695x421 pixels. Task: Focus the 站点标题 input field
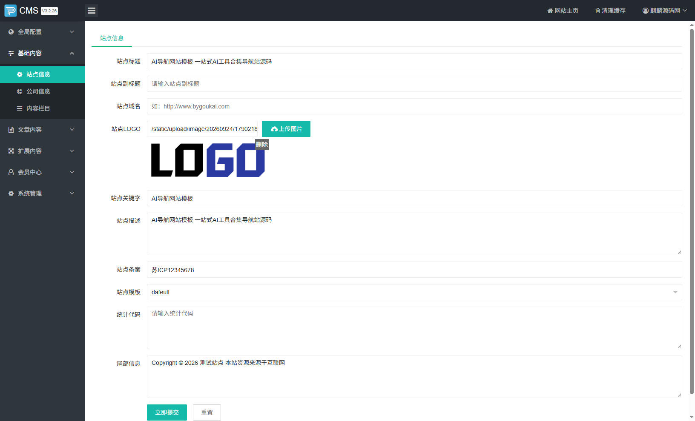pyautogui.click(x=414, y=61)
